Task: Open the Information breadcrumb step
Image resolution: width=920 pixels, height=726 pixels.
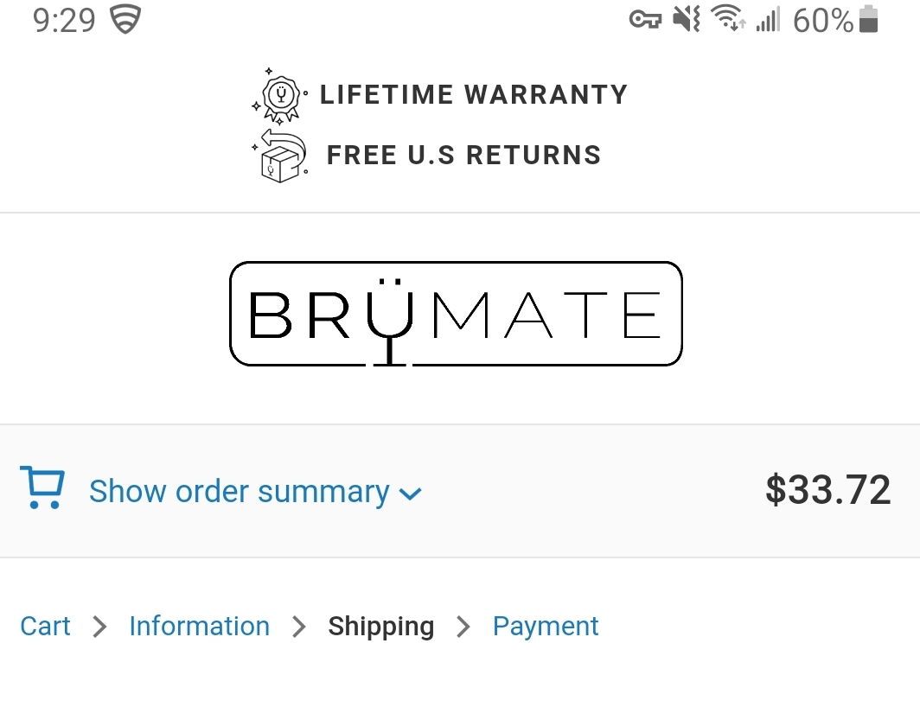Action: pyautogui.click(x=200, y=627)
